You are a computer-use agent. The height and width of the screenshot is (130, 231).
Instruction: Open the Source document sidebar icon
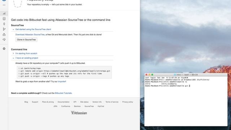tap(4, 19)
